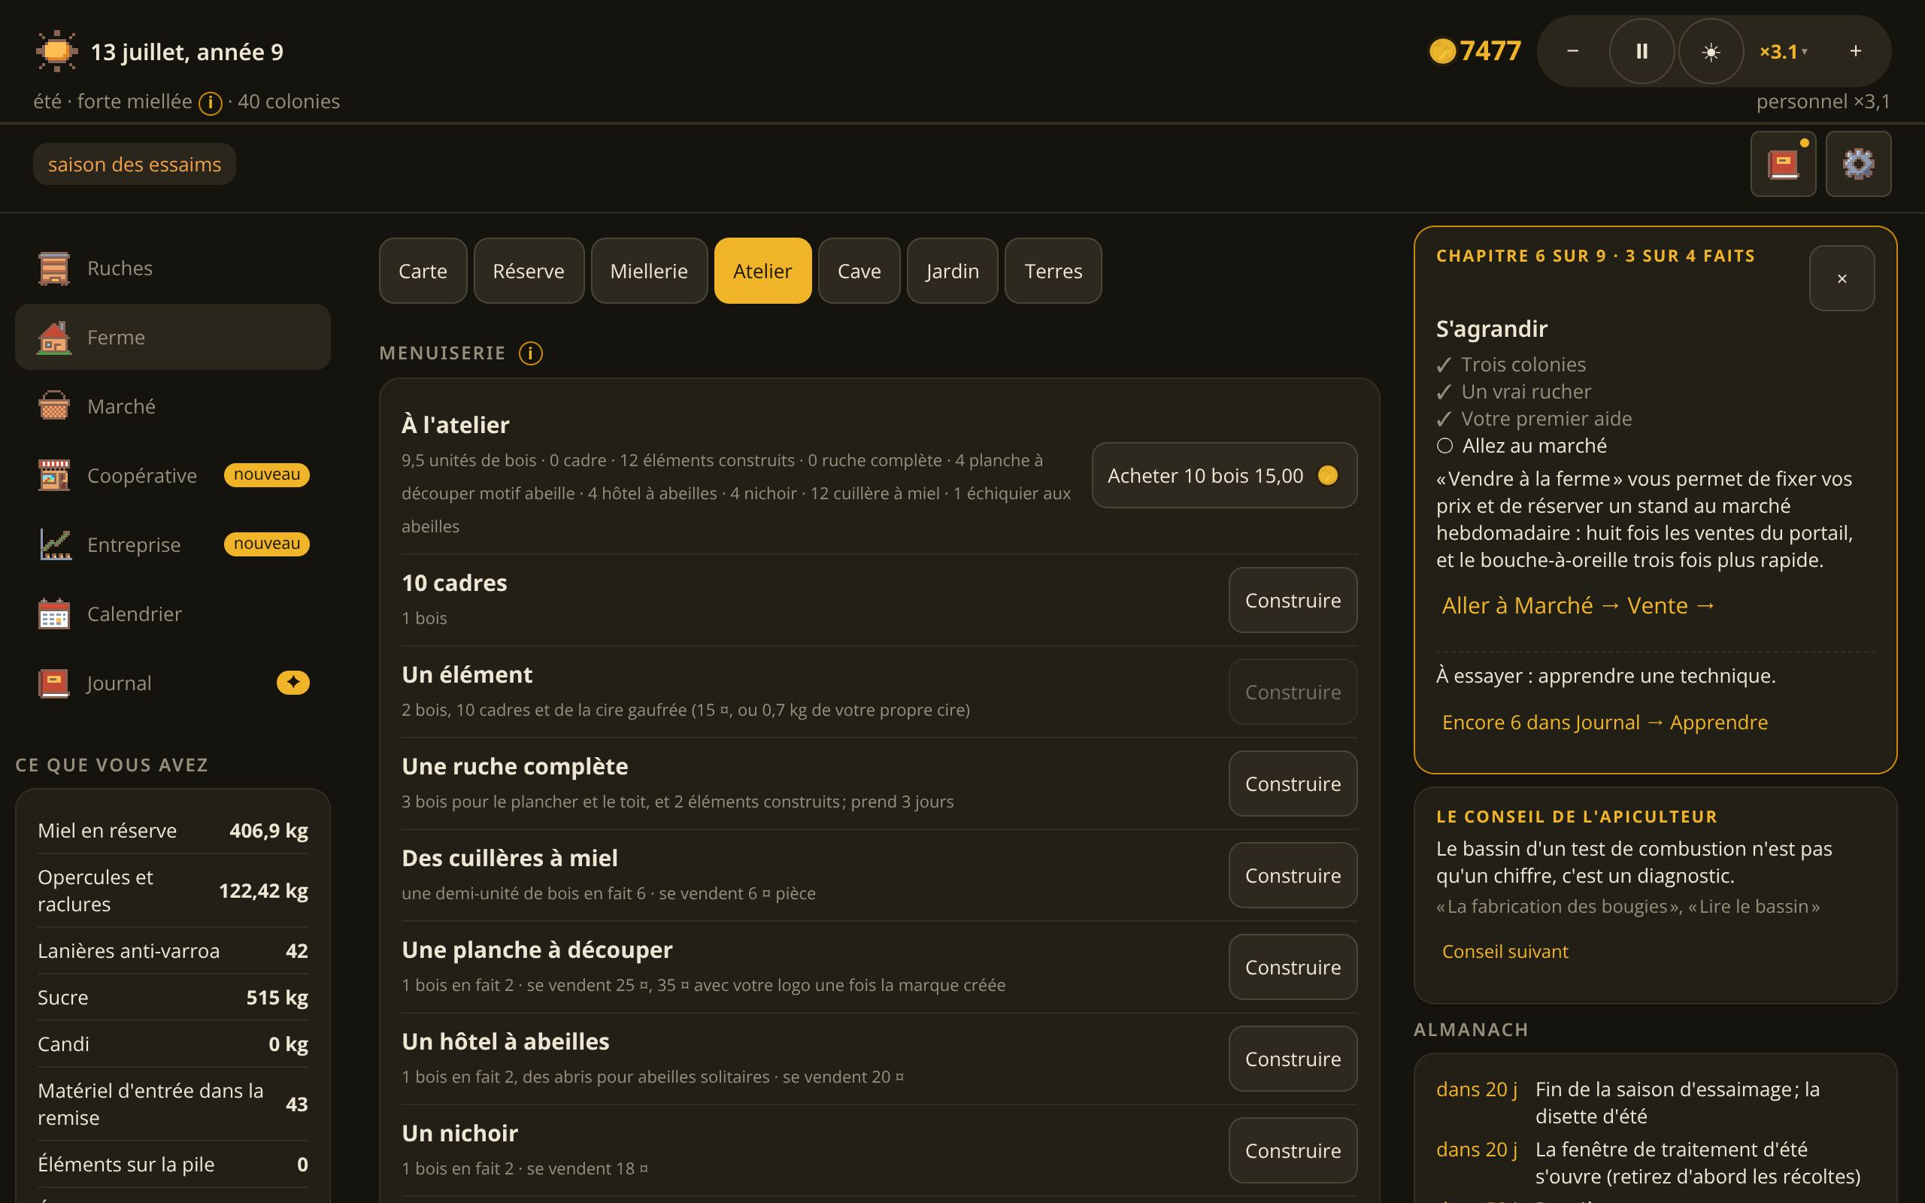Open Marché basket icon in sidebar
Screen dimensions: 1925x1203
54,407
